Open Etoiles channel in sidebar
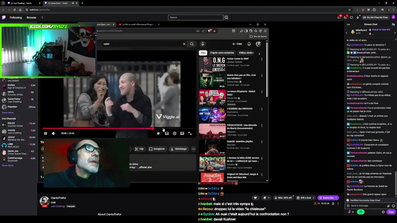Viewport: 397px width, 223px height. coord(19,86)
